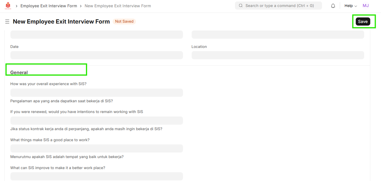Save the exit interview form
The height and width of the screenshot is (181, 381).
coord(363,21)
